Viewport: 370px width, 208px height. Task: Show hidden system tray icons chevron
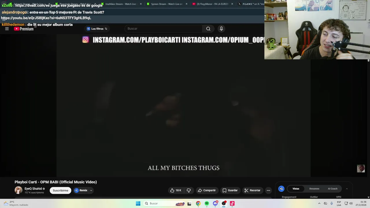319,203
